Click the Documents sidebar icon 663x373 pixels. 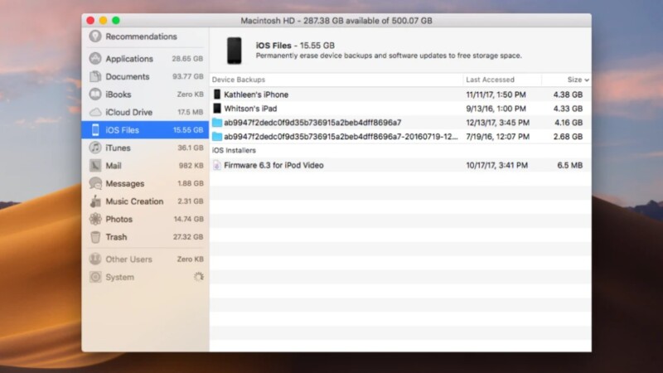tap(95, 76)
